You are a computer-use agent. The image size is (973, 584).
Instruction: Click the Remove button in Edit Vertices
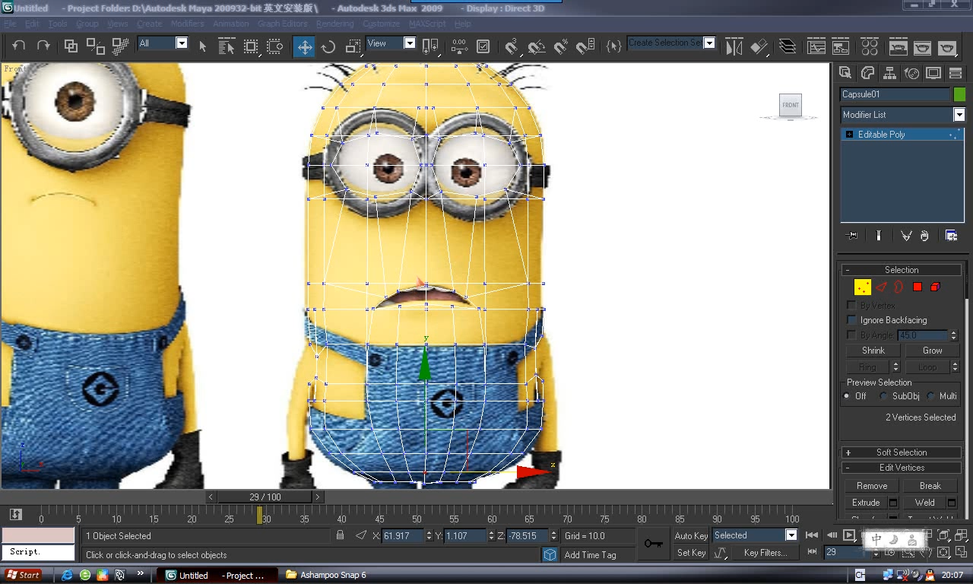tap(872, 486)
